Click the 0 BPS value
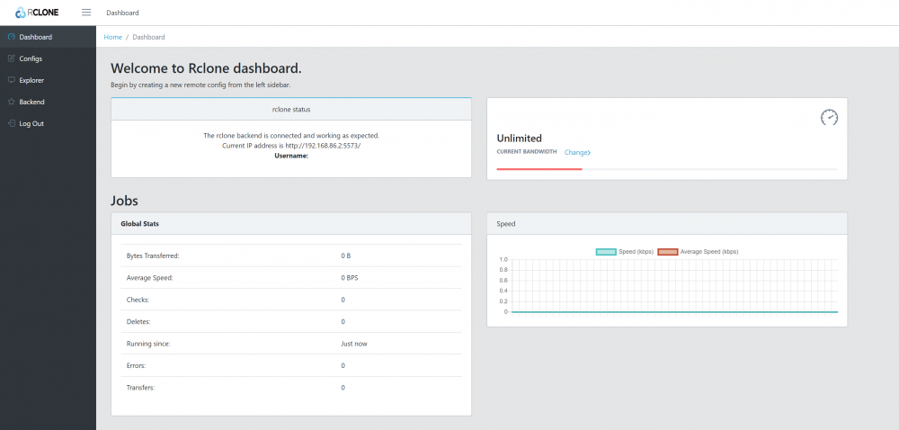This screenshot has width=899, height=430. 350,277
